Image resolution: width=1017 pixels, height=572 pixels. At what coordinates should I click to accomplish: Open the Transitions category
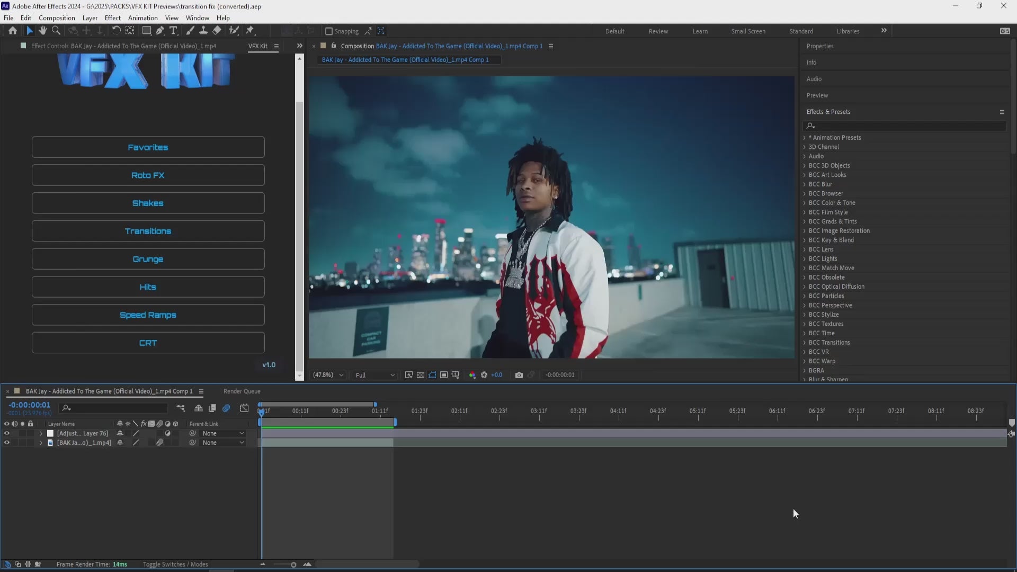click(148, 231)
